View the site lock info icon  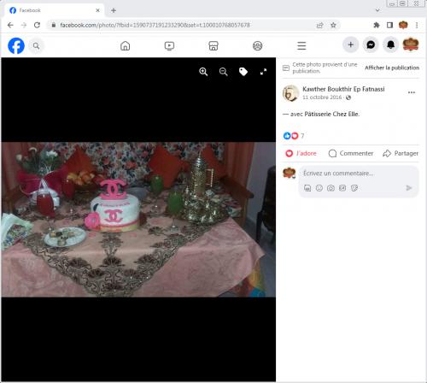pos(54,25)
